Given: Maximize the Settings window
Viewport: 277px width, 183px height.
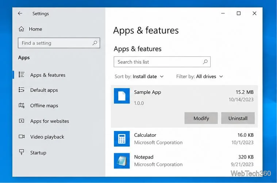Looking at the screenshot, I should coord(238,13).
